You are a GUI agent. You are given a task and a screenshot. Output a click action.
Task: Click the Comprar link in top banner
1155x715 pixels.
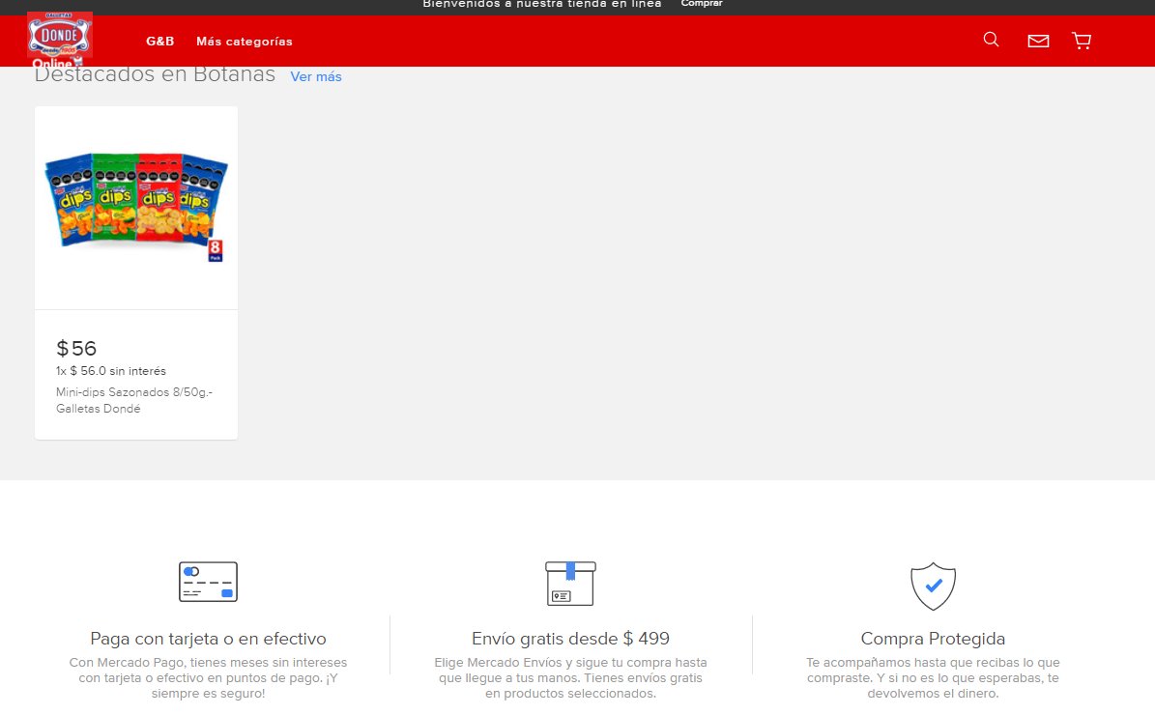coord(702,4)
